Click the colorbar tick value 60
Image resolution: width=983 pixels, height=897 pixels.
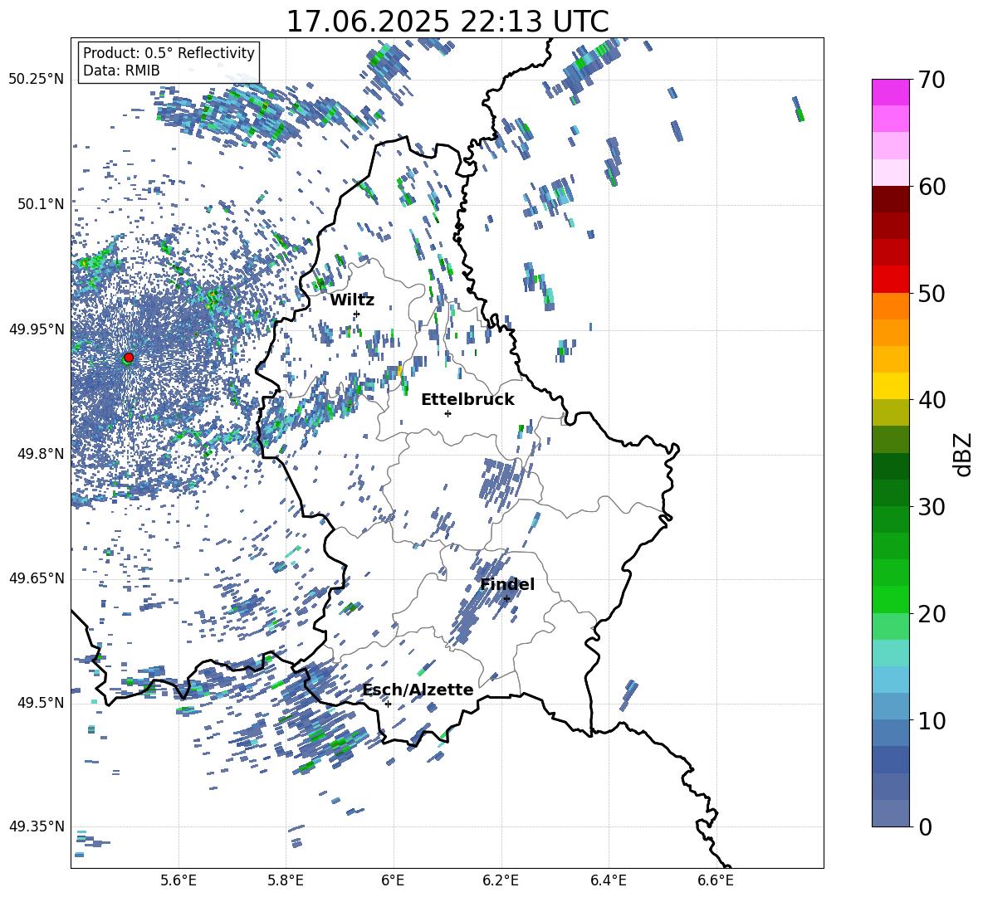coord(932,187)
